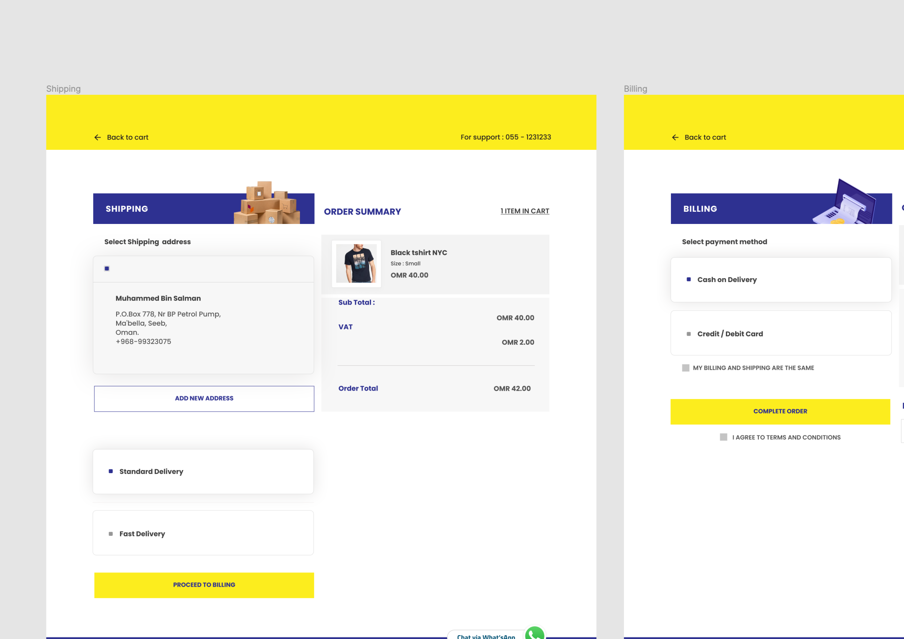This screenshot has width=904, height=639.
Task: Click the back arrow on the Shipping header
Action: point(98,137)
